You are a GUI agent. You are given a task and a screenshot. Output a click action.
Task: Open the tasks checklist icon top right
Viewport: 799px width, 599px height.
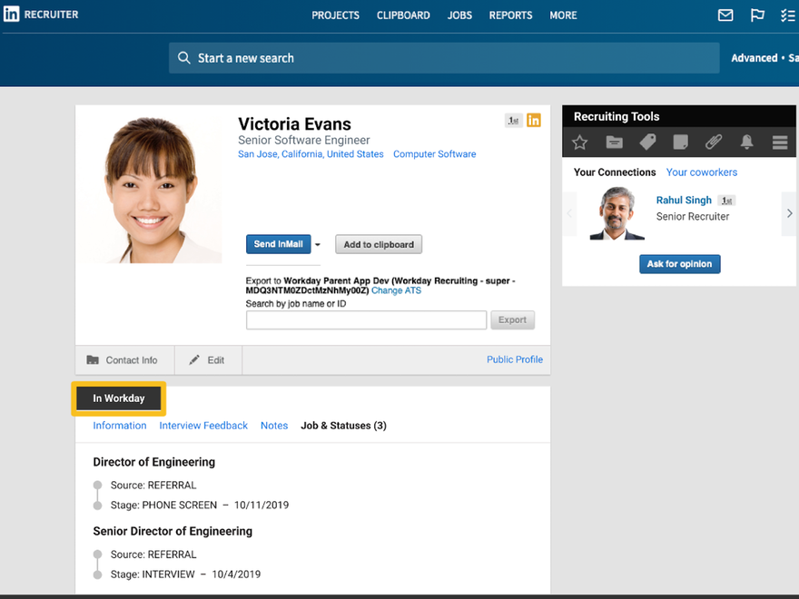788,15
